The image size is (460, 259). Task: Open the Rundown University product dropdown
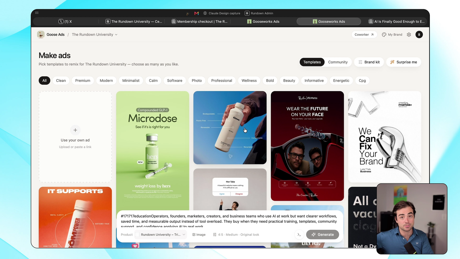point(161,235)
